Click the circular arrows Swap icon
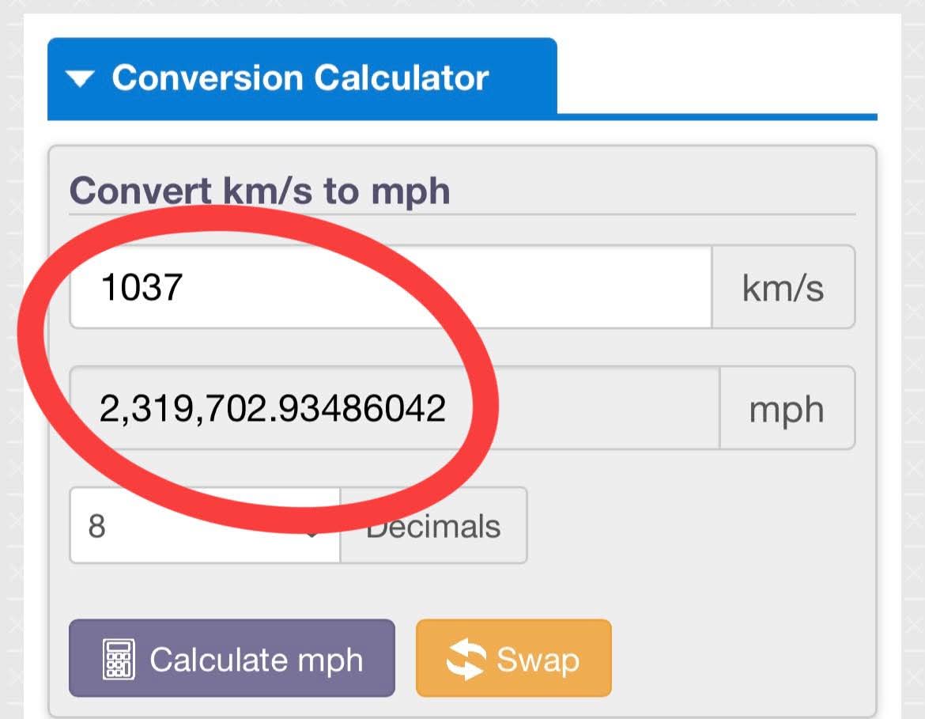Screen dimensions: 925x719 point(466,659)
